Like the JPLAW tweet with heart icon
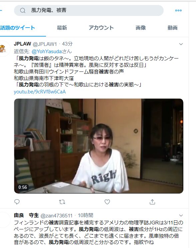Screen dimensions: 196x248 pyautogui.click(x=107, y=202)
